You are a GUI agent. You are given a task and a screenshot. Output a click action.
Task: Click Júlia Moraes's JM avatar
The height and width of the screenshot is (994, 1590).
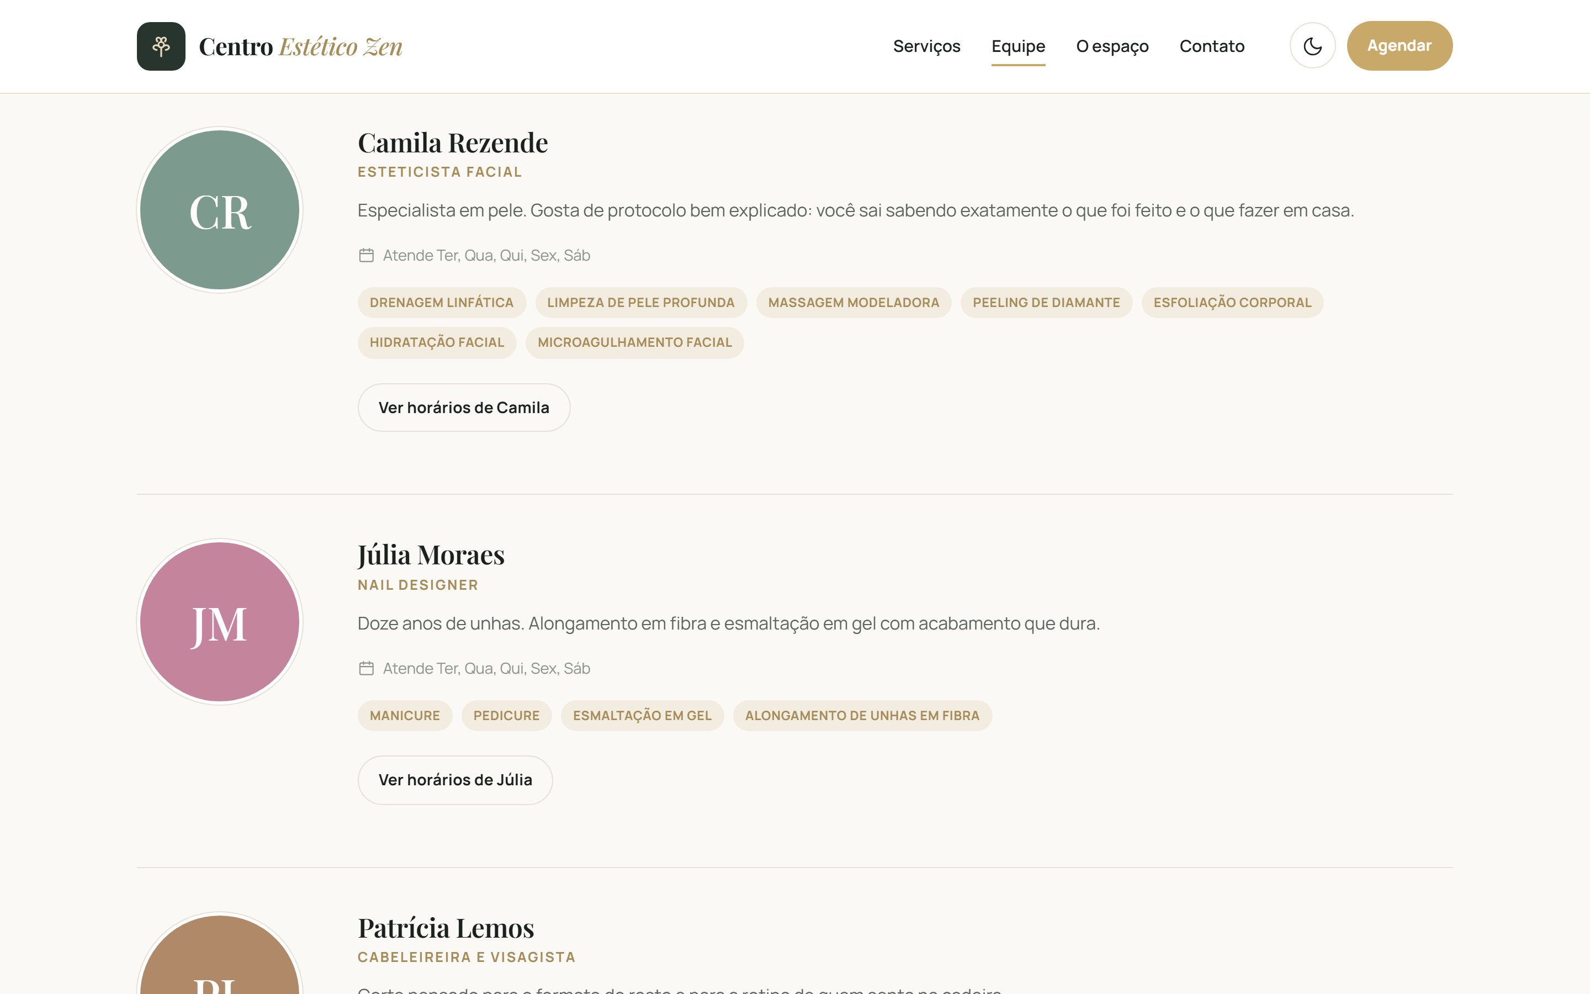coord(219,622)
